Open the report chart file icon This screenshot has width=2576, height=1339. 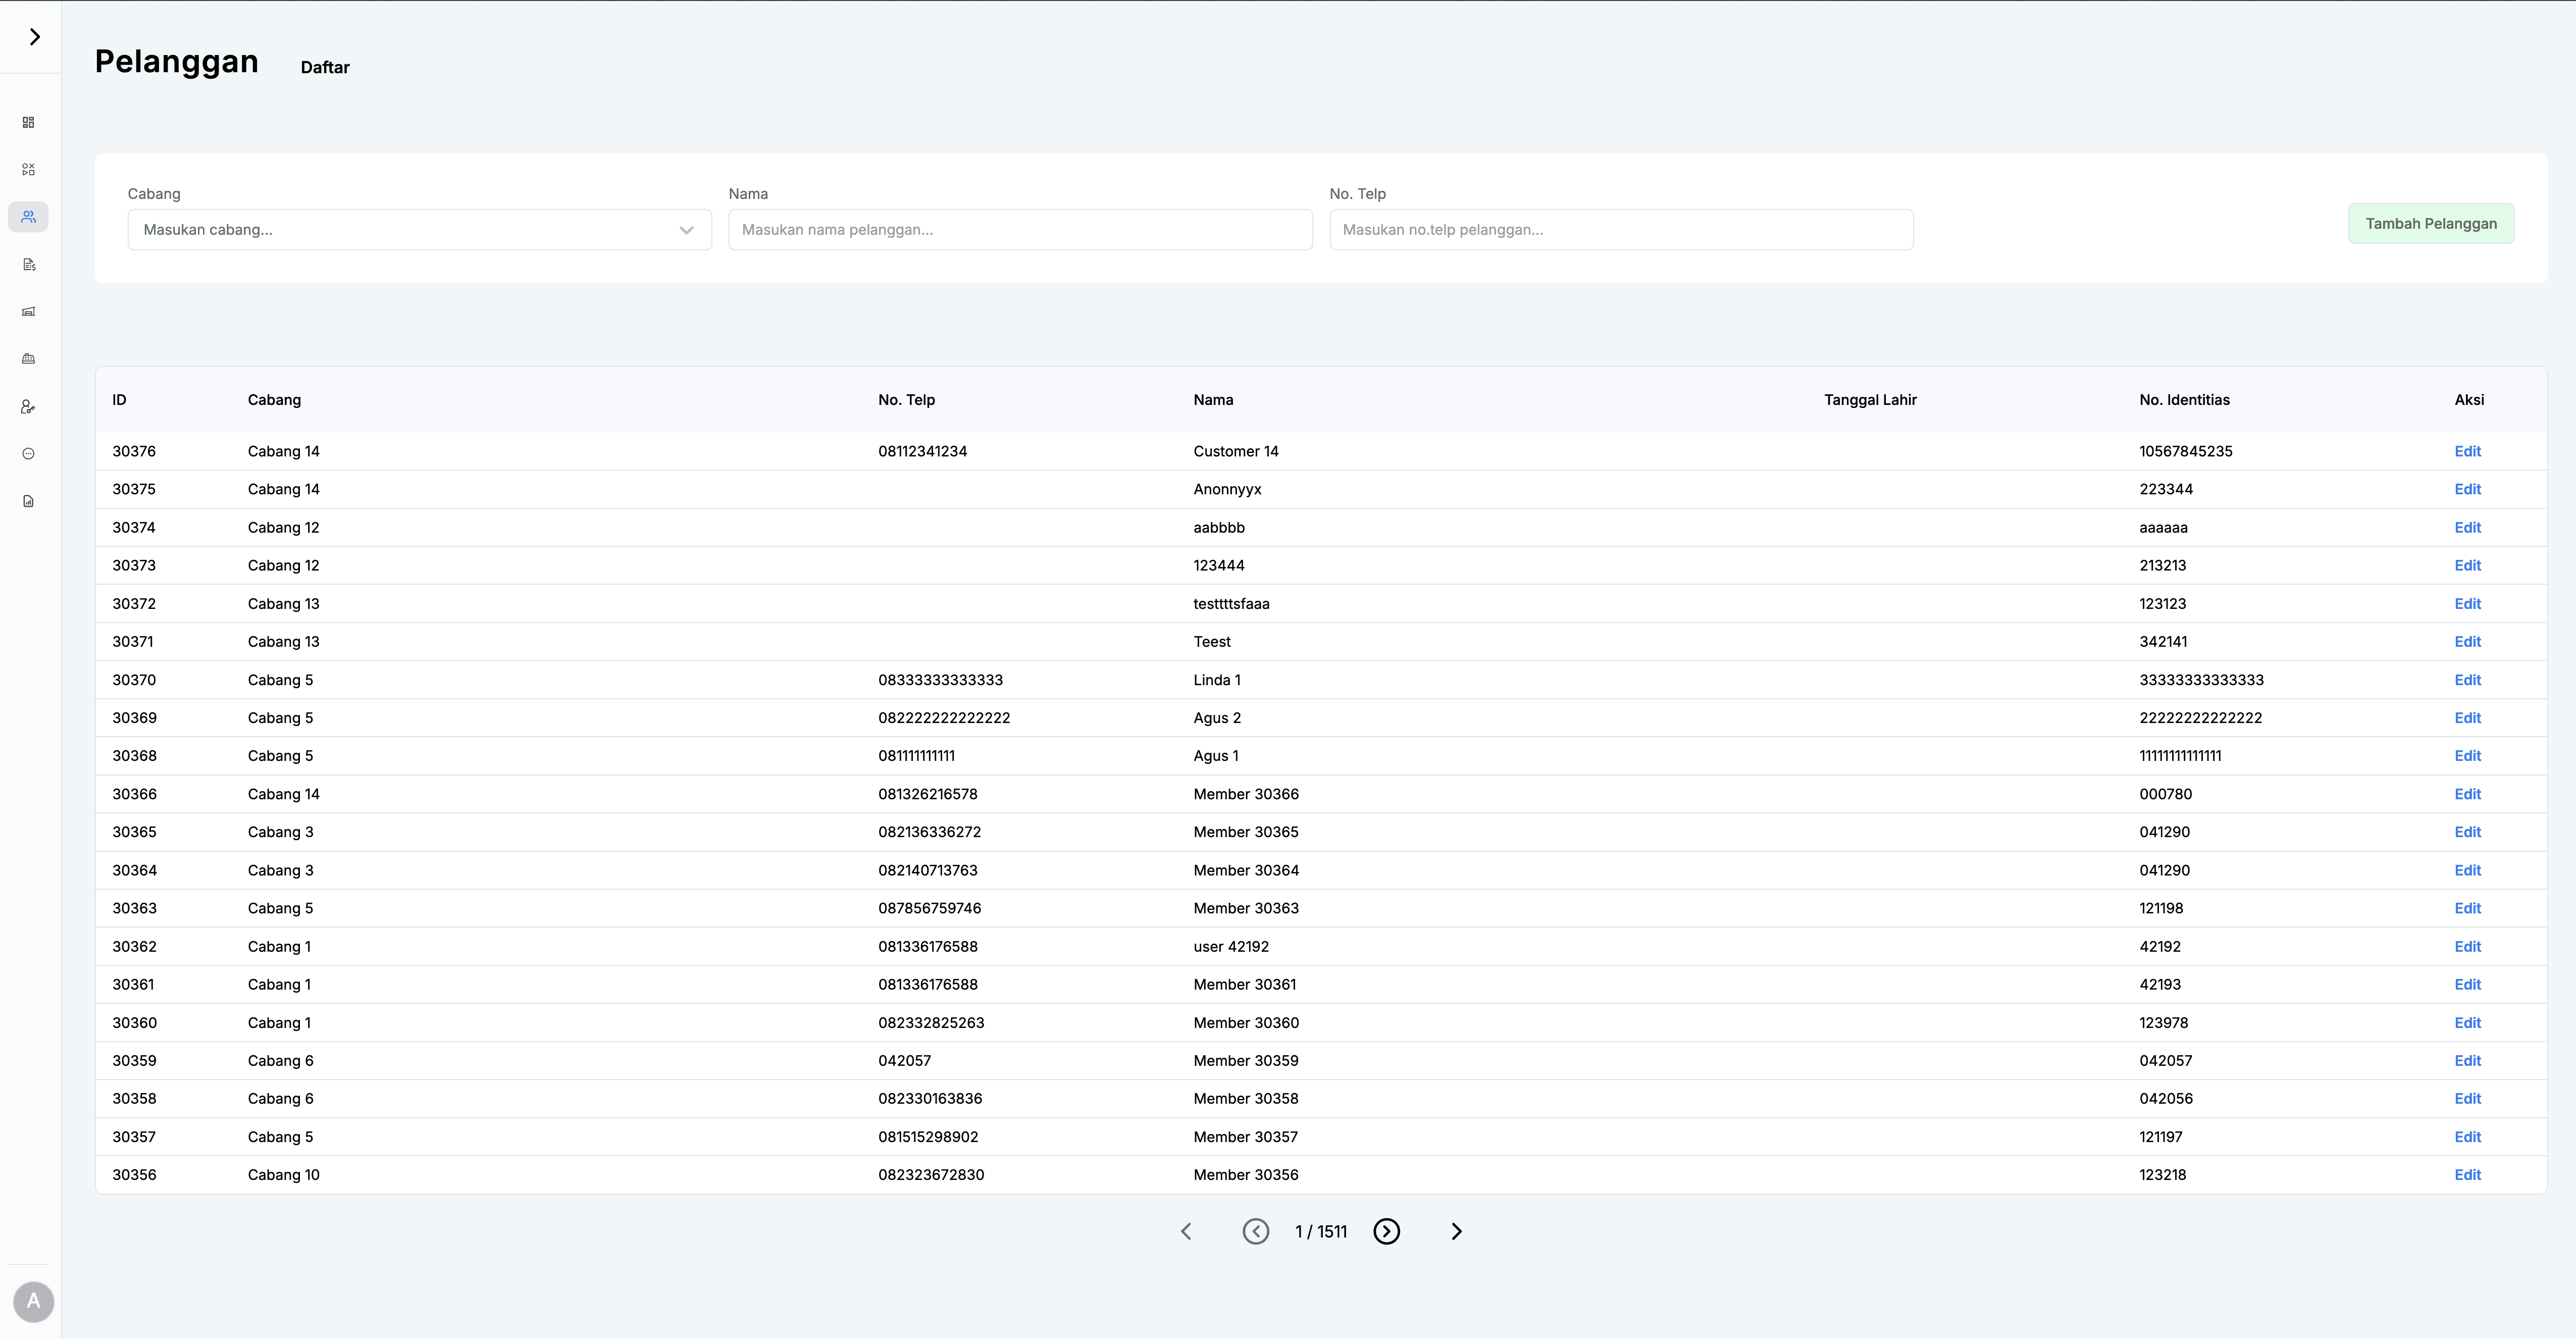(28, 501)
